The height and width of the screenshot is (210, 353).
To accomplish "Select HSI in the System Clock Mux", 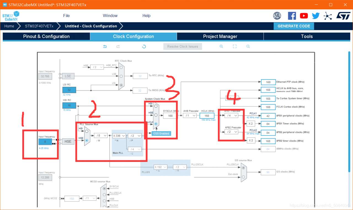I will pos(156,106).
